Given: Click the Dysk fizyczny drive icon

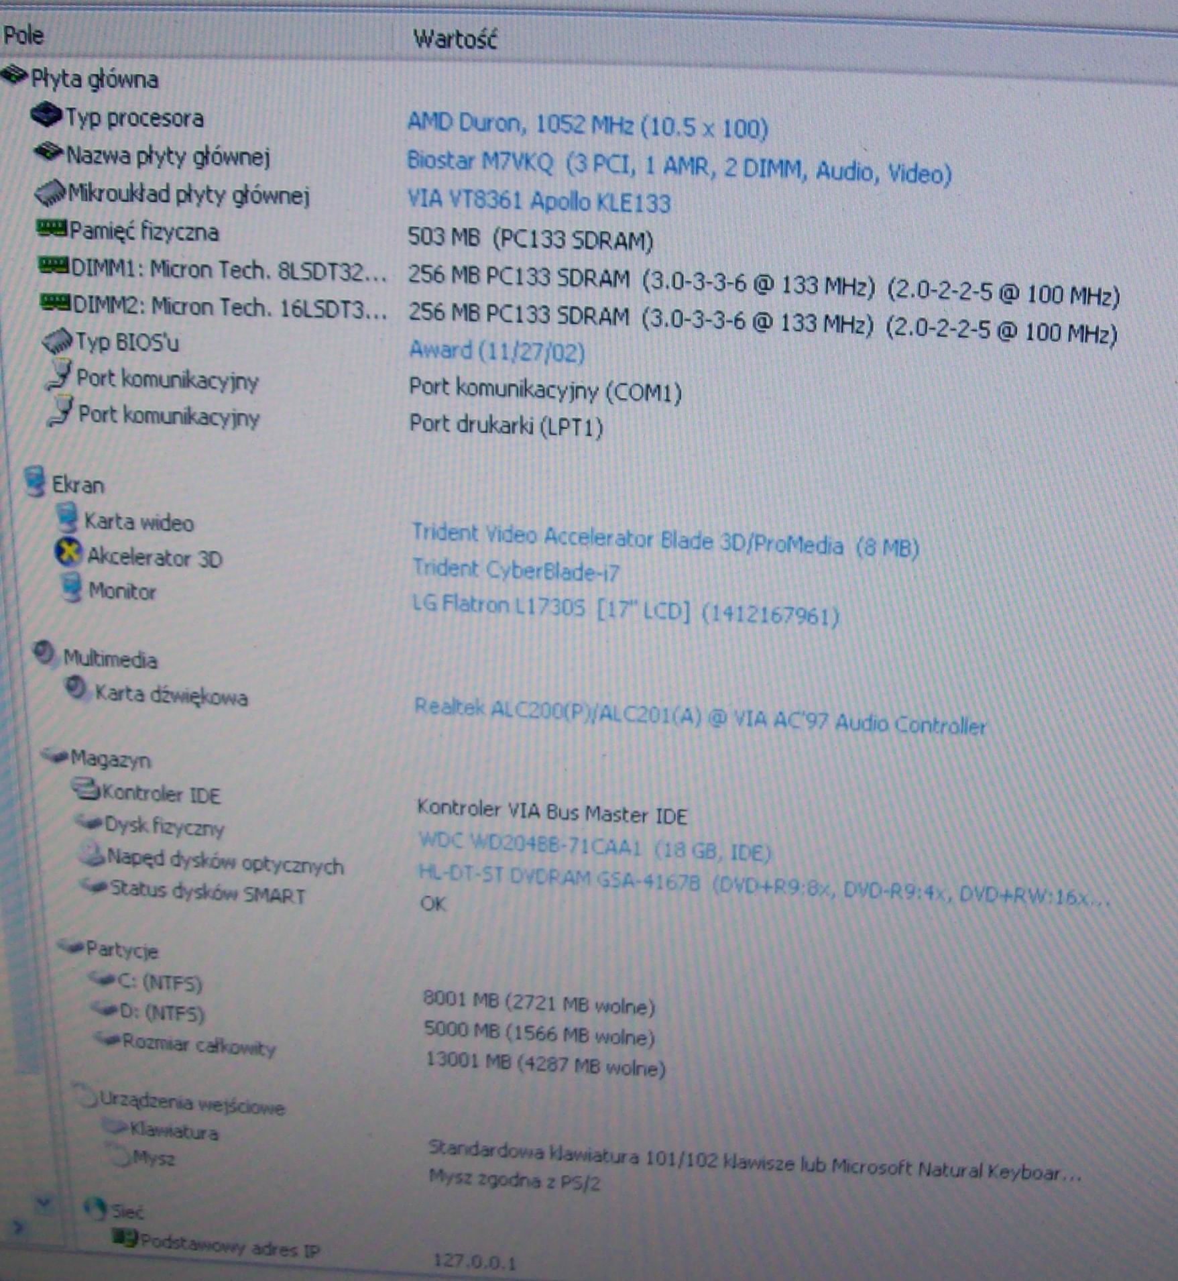Looking at the screenshot, I should [x=89, y=822].
